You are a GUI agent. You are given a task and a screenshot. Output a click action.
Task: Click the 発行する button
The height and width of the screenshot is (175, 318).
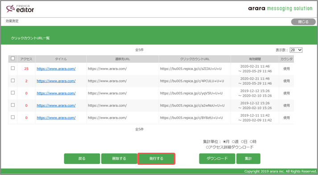pos(156,159)
